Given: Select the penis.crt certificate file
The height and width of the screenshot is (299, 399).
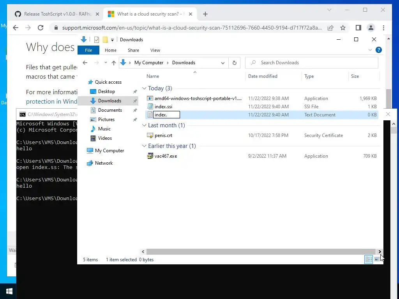Looking at the screenshot, I should (x=262, y=135).
